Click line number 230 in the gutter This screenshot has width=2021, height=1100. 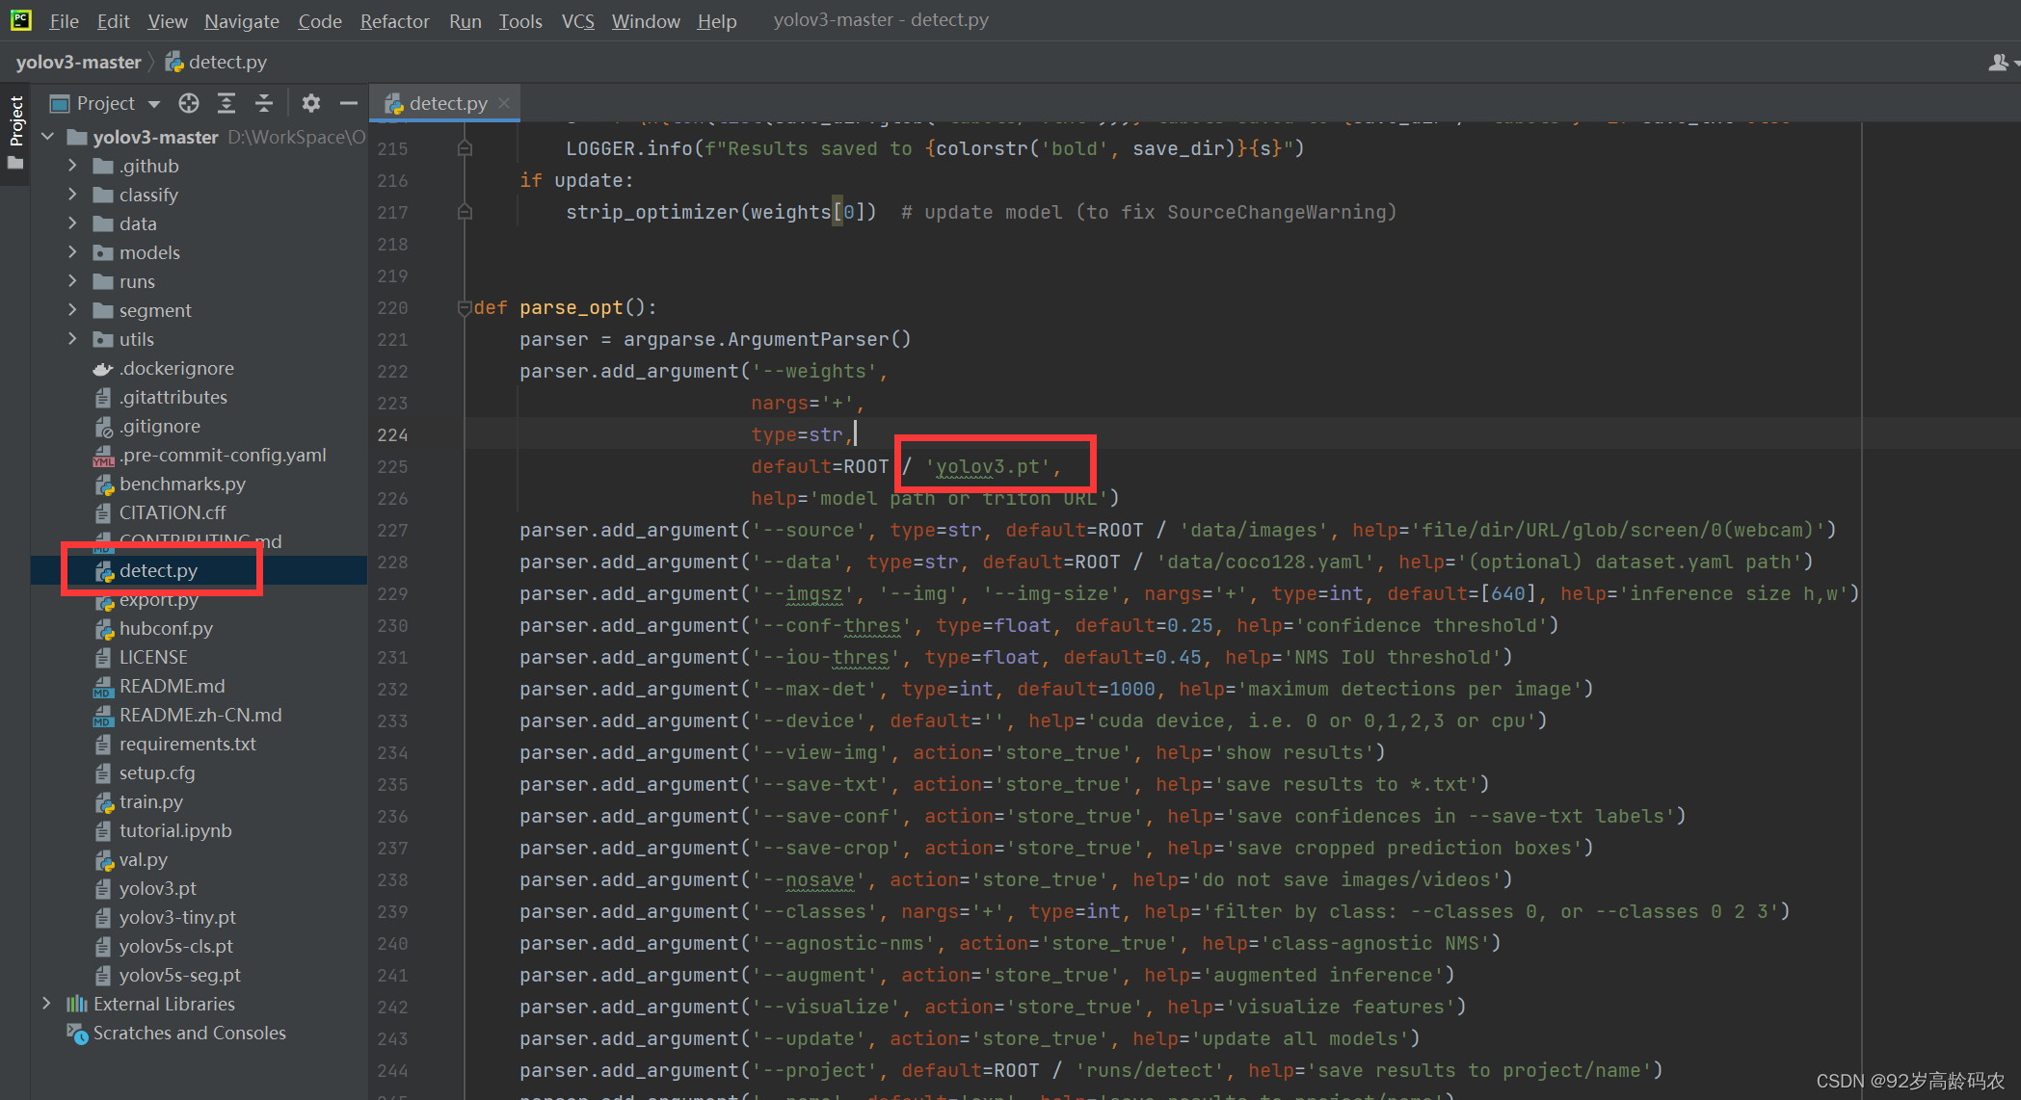click(x=392, y=626)
